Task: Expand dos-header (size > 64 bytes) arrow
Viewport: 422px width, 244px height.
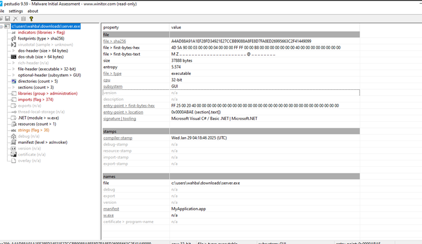Action: coord(13,51)
